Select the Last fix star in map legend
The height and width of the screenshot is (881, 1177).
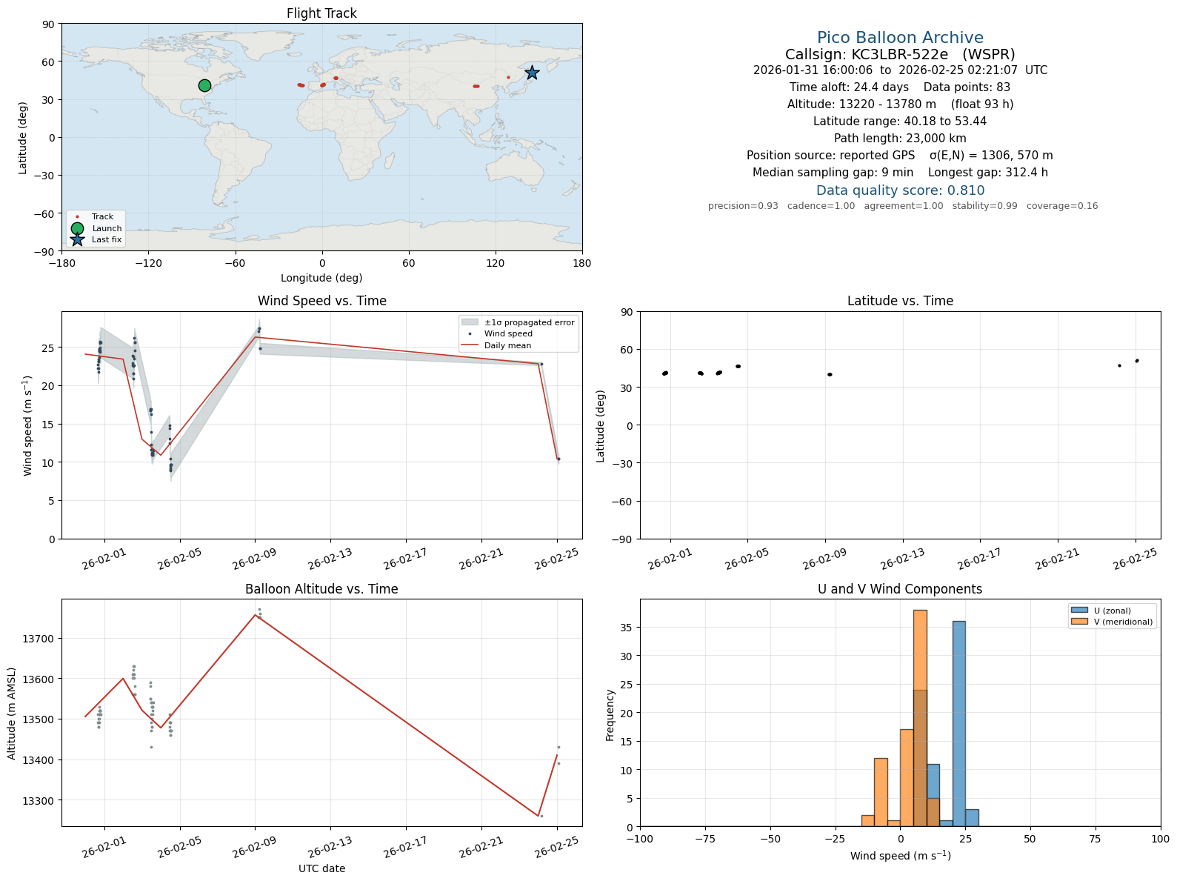click(x=77, y=239)
